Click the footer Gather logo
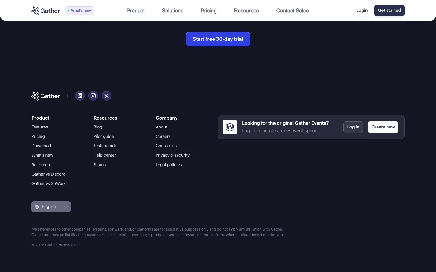436x272 pixels. 46,96
